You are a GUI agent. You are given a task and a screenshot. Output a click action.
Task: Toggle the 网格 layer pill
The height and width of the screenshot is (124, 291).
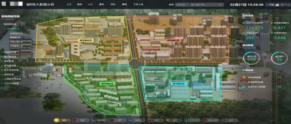(x=62, y=120)
